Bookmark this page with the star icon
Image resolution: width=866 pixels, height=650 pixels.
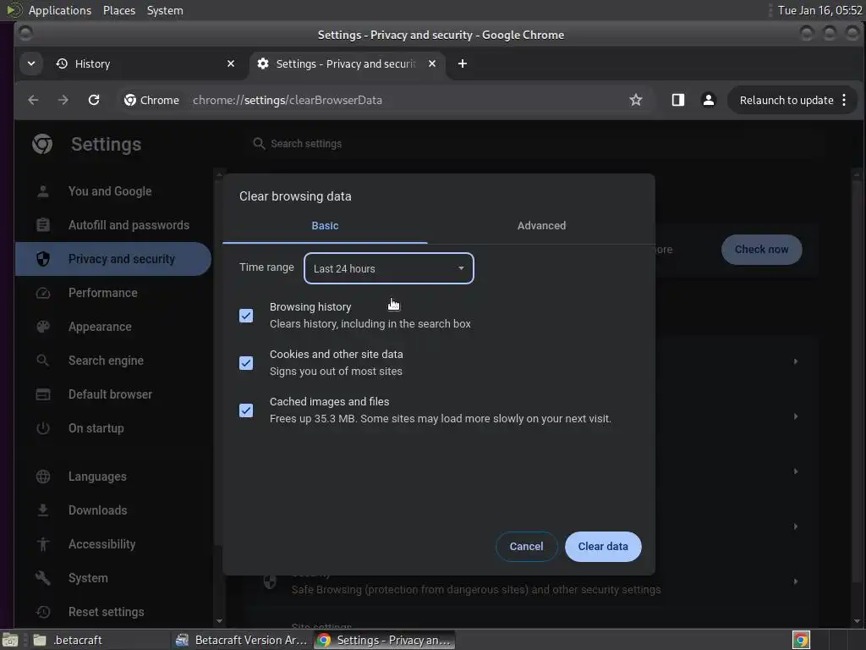636,100
